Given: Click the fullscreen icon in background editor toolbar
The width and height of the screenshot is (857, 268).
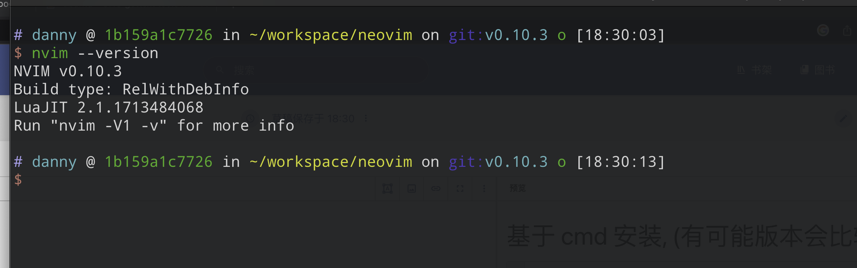Looking at the screenshot, I should pos(460,188).
